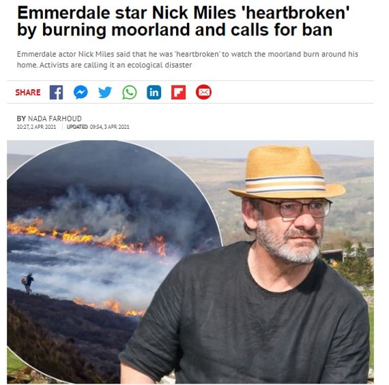Share via the Messenger icon

tap(81, 93)
